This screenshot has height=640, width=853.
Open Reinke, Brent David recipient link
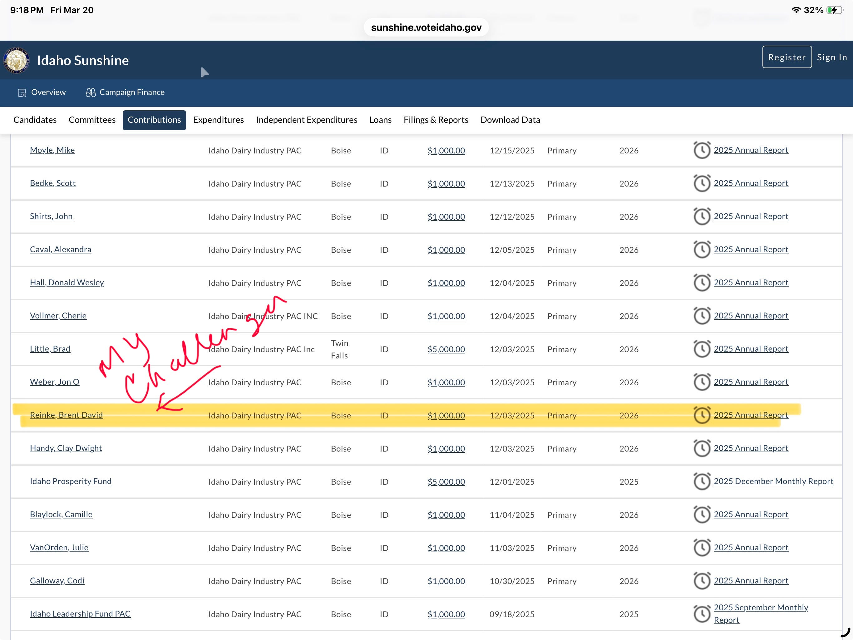click(66, 415)
